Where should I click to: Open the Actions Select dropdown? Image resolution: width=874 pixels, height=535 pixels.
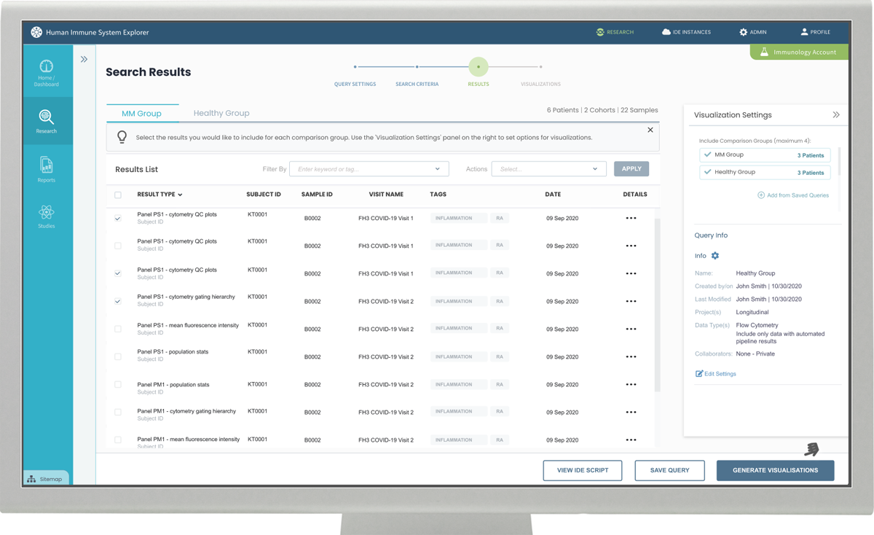click(x=548, y=169)
